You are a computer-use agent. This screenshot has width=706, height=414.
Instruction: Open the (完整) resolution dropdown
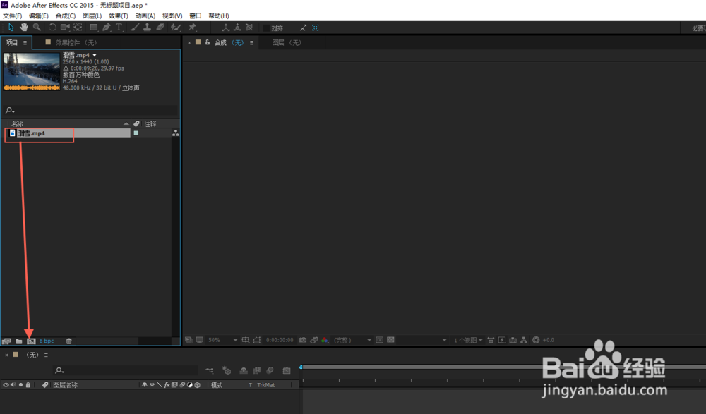(352, 340)
